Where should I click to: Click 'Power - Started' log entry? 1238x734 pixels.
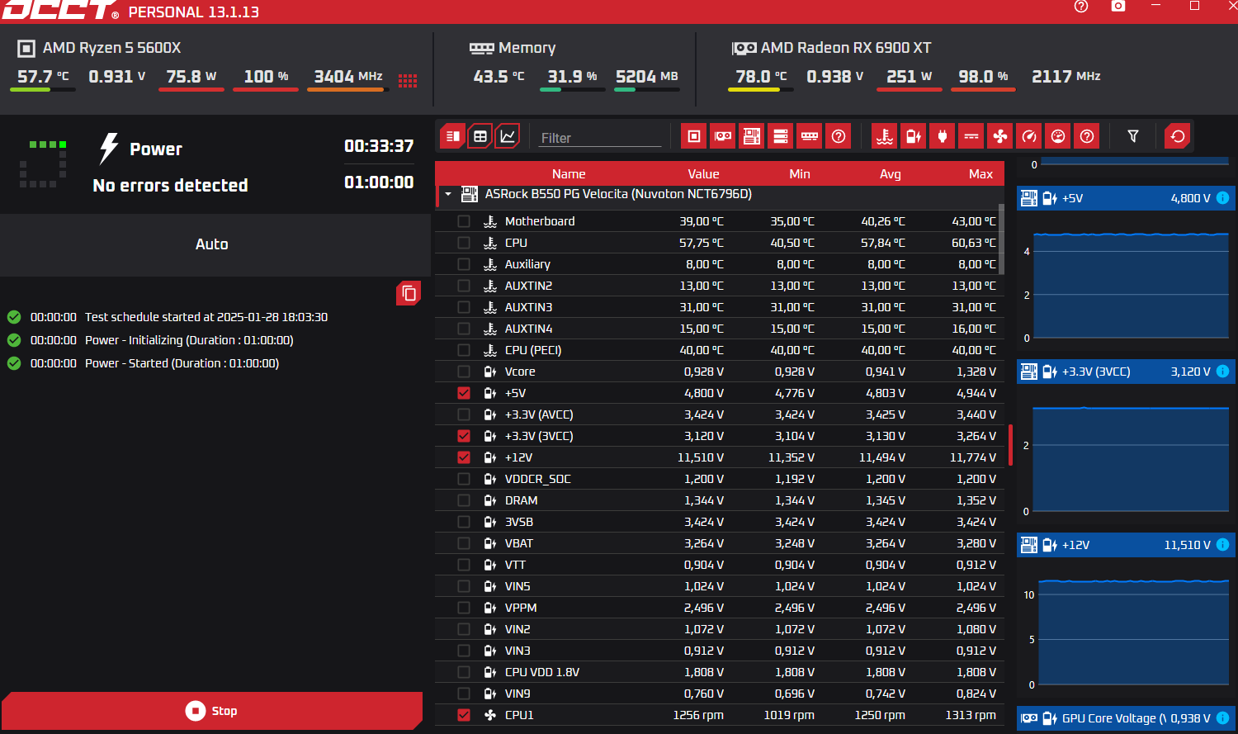[182, 363]
